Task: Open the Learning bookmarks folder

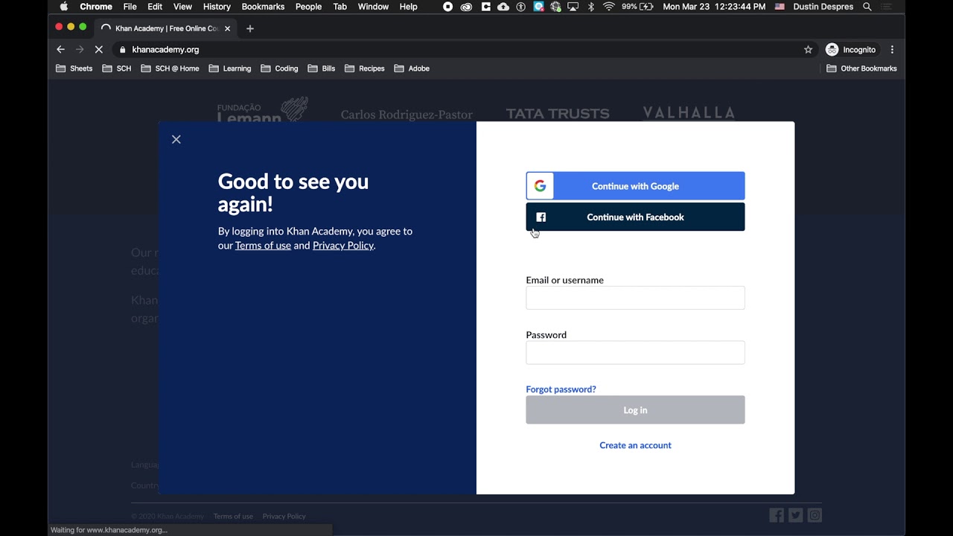Action: pos(230,68)
